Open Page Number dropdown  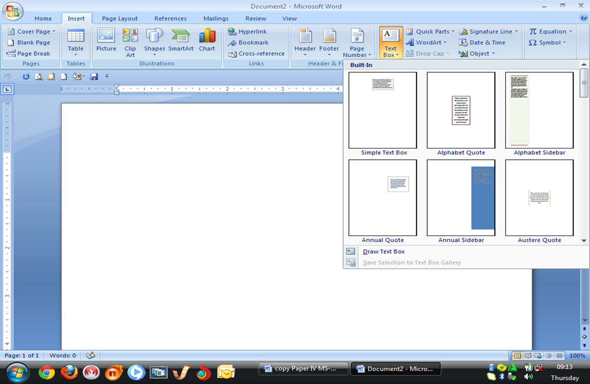click(356, 43)
